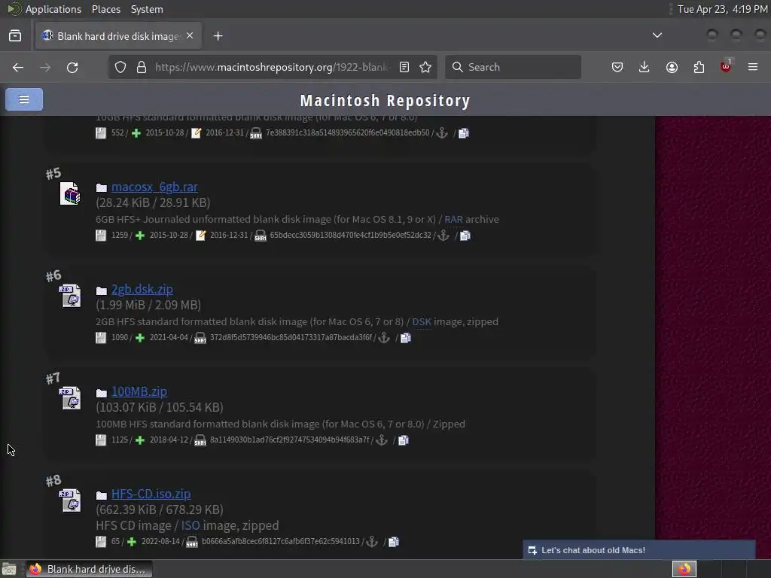The width and height of the screenshot is (771, 578).
Task: Click folder icon beside macosx_6gb.rar
Action: coord(102,187)
